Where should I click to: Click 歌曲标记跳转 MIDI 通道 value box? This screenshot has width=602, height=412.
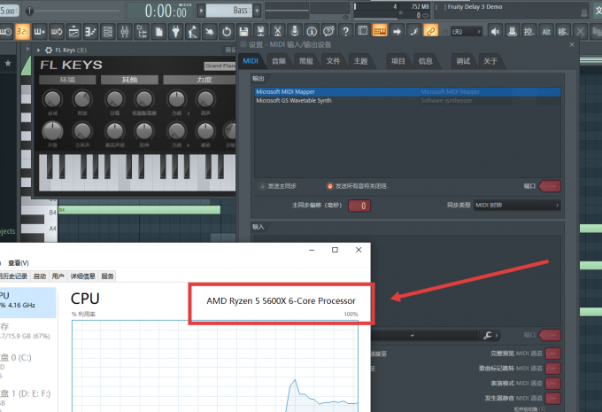tap(552, 369)
